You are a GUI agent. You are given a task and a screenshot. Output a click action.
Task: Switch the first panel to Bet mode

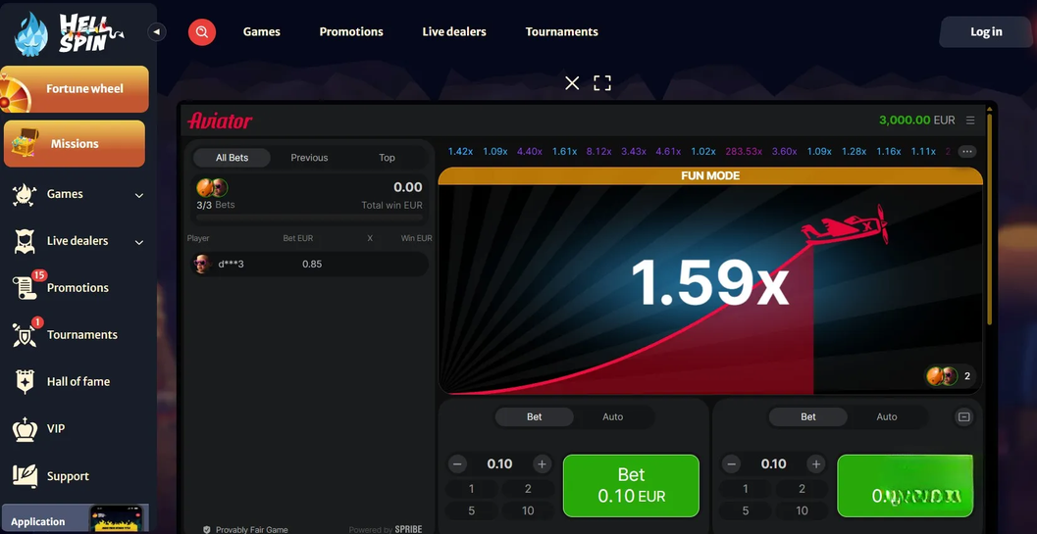coord(535,417)
